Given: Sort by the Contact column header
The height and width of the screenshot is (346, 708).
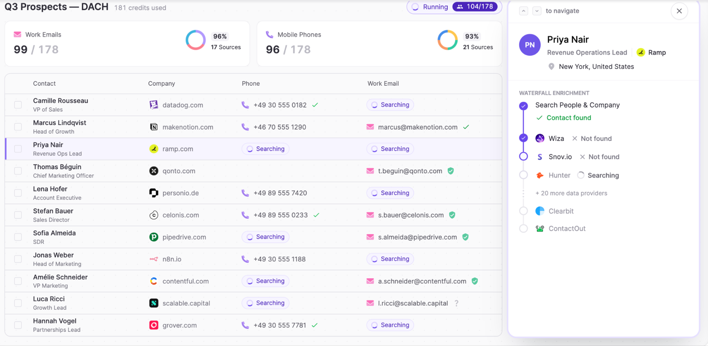Looking at the screenshot, I should point(44,84).
